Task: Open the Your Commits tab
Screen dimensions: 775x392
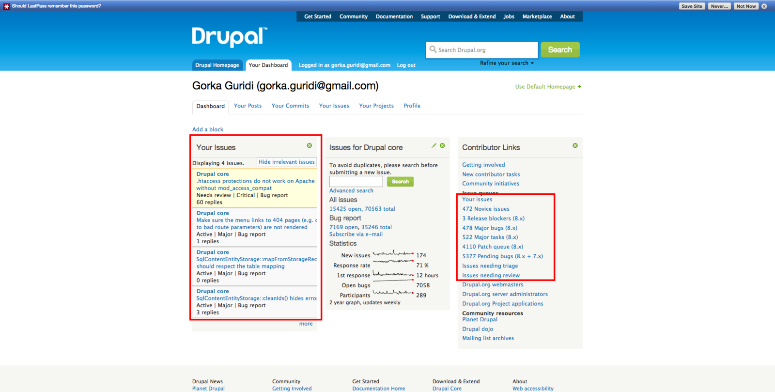Action: [290, 106]
